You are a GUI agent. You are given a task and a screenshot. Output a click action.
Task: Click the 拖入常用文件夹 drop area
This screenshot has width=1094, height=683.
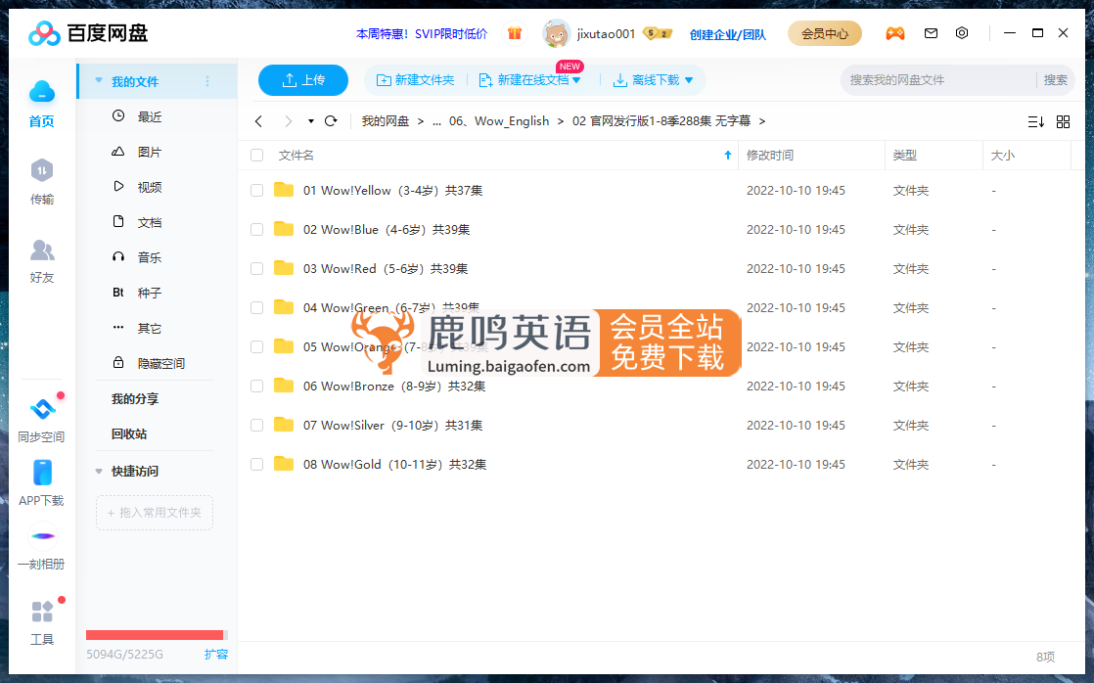155,513
